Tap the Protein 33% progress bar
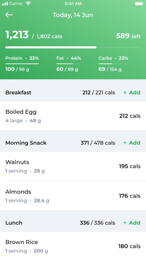Screen dimensions: 146x260 click(x=22, y=64)
